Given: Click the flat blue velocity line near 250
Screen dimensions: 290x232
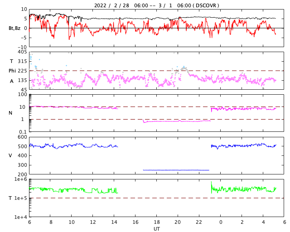Looking at the screenshot, I should [176, 170].
